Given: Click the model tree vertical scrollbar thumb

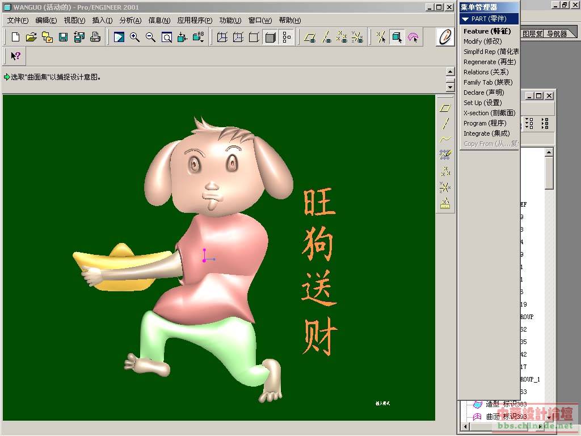Looking at the screenshot, I should click(x=549, y=173).
